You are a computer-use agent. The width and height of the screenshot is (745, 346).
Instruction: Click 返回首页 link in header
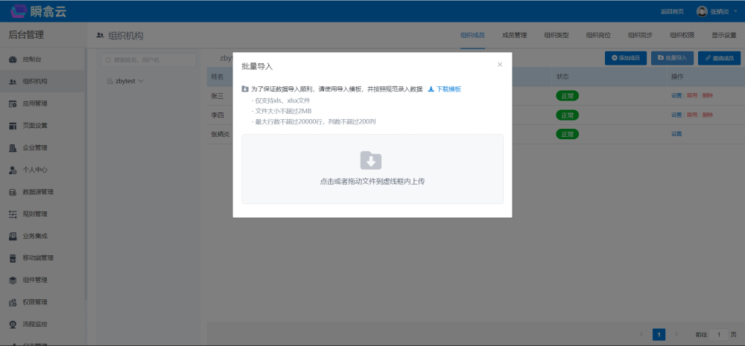click(650, 11)
